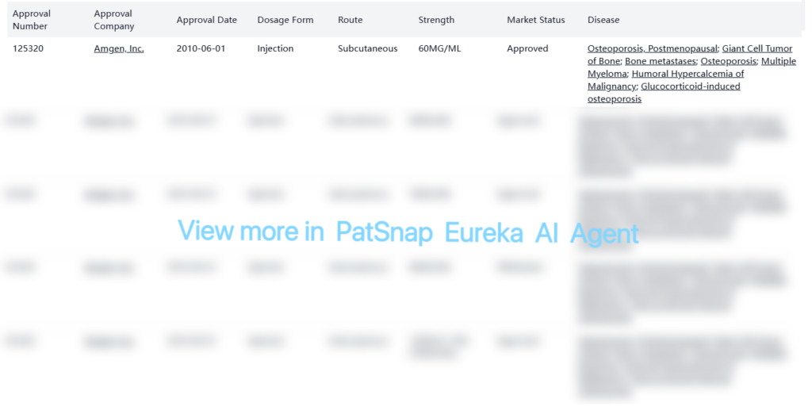Click the Amgen, Inc. company link
Viewport: 812px width, 406px height.
pos(119,48)
